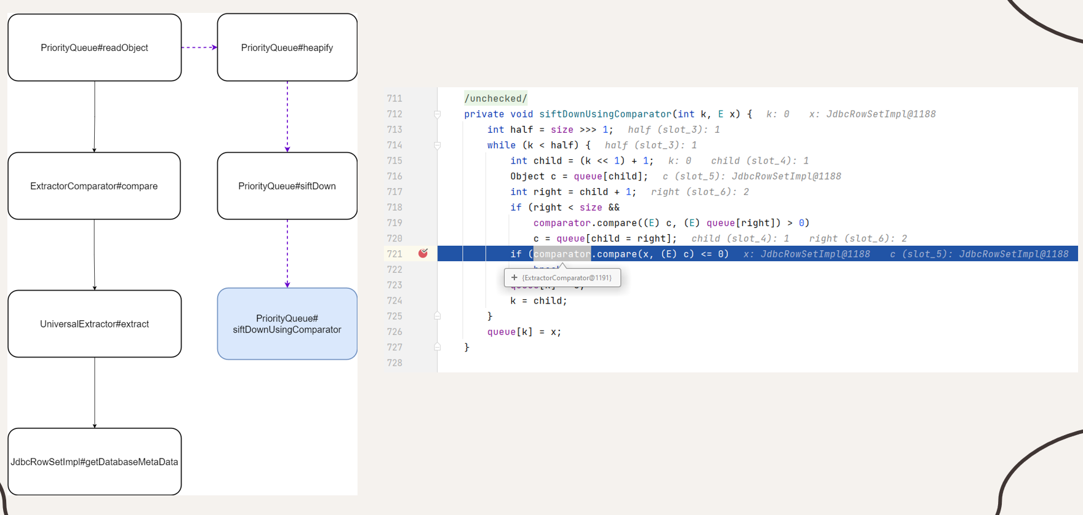Click 'c = queue[child = right];' line
Screen dimensions: 1083x515
point(605,238)
